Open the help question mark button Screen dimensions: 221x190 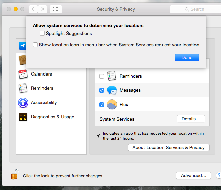click(x=219, y=175)
